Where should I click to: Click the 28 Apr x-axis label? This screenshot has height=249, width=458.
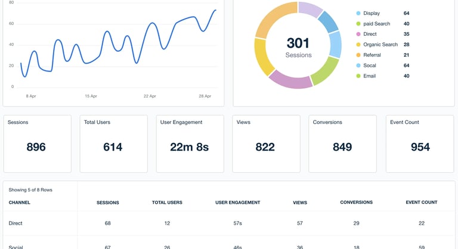pos(205,96)
